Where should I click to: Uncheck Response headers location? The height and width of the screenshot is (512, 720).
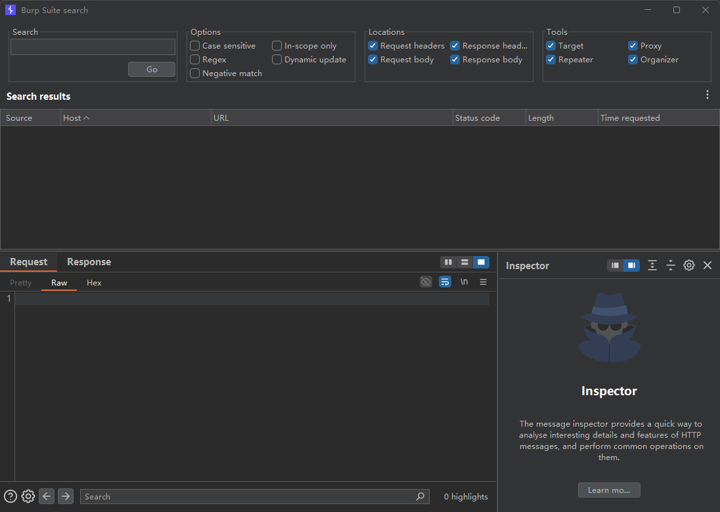[x=455, y=45]
